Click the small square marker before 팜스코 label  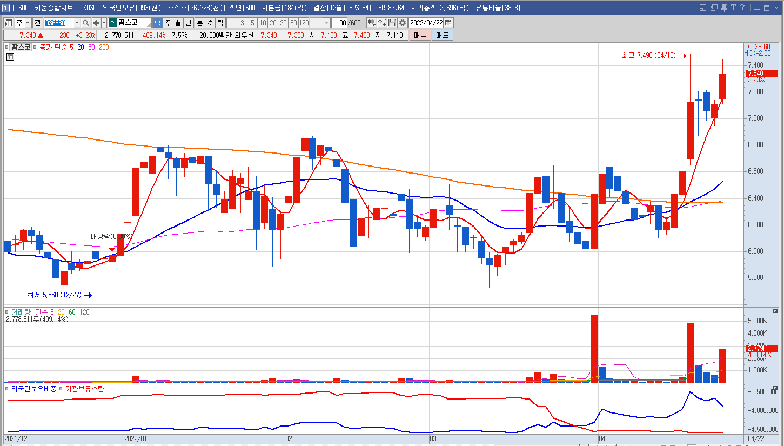pos(8,47)
